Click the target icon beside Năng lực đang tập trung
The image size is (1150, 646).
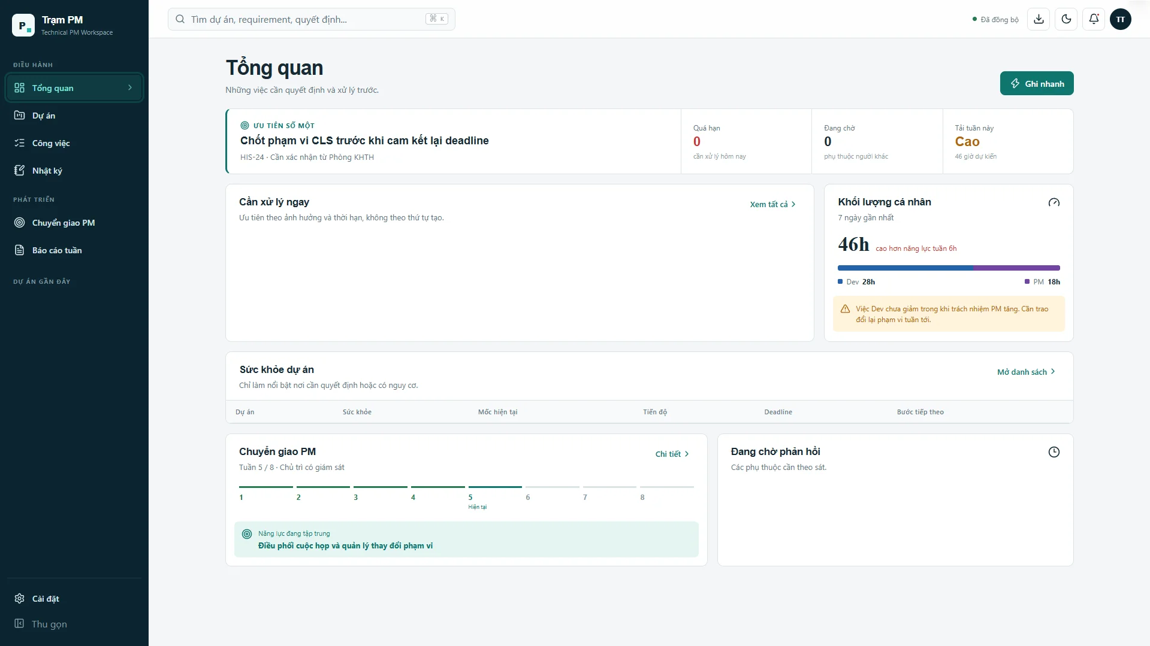click(247, 534)
